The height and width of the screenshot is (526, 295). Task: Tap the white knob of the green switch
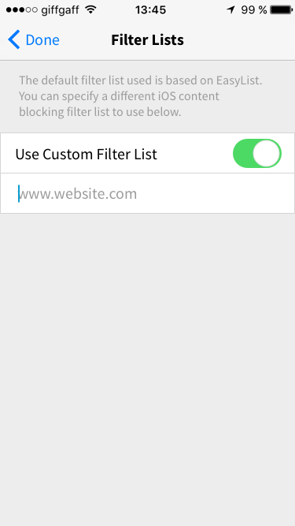coord(266,153)
